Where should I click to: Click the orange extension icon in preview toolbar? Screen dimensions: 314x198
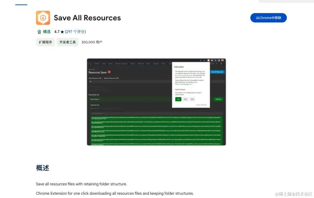tap(208, 60)
